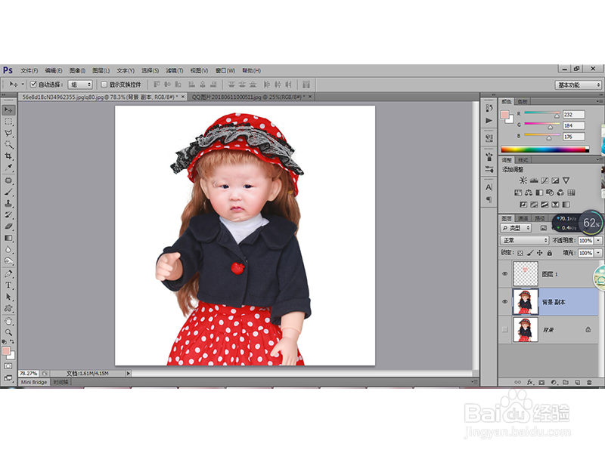Open the Character panel icon
The image size is (605, 453).
489,187
